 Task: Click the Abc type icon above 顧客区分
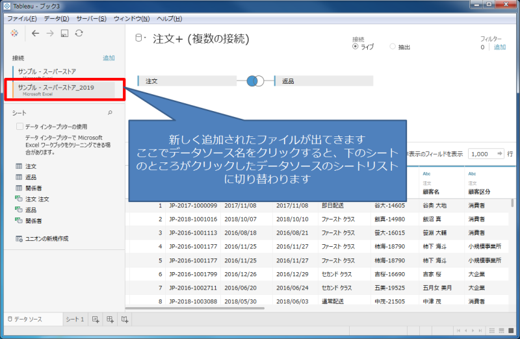tap(472, 173)
